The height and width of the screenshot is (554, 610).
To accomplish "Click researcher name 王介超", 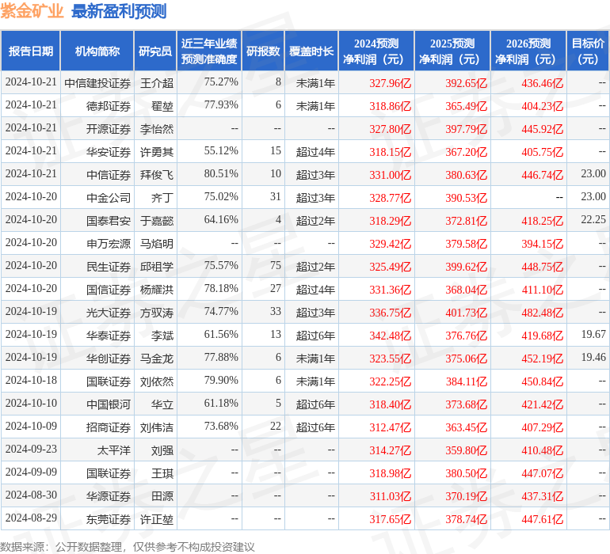I will pos(157,83).
